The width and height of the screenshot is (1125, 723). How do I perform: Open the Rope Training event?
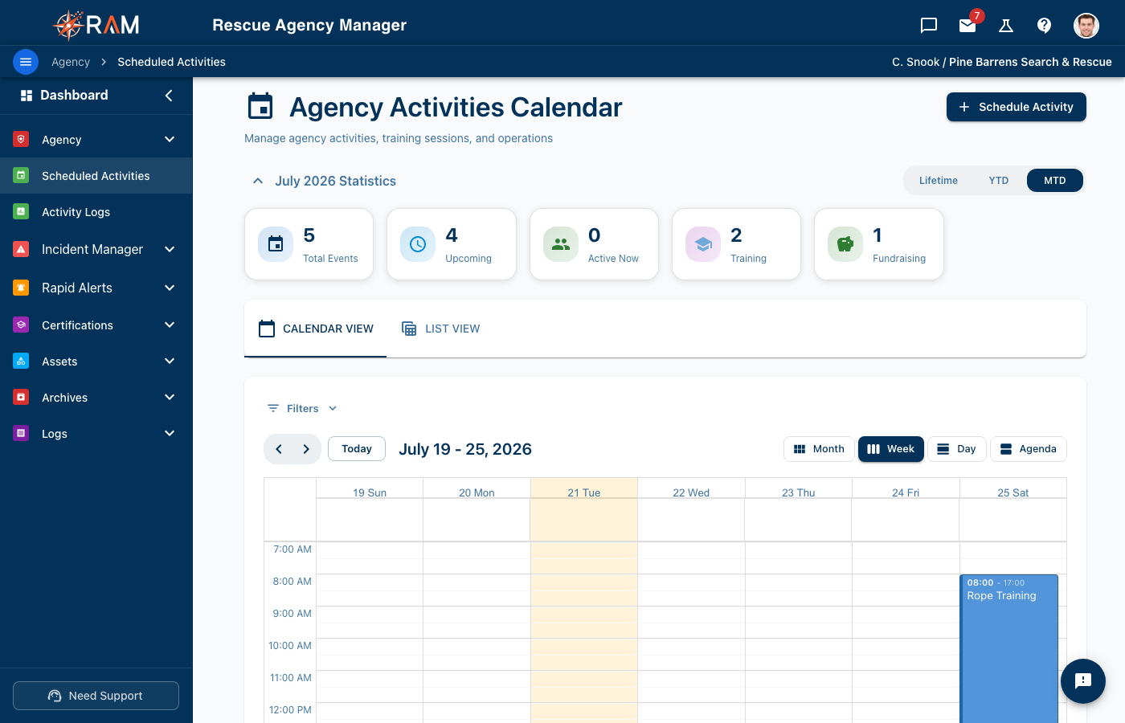click(1009, 649)
